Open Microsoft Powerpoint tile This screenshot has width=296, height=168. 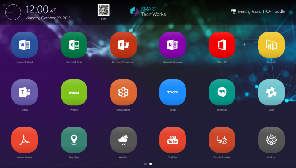click(123, 45)
